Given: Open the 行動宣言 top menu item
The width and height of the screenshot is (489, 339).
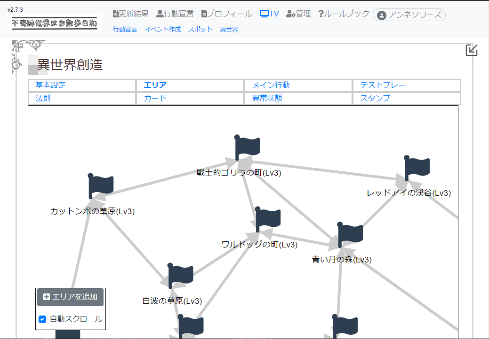Looking at the screenshot, I should point(175,14).
